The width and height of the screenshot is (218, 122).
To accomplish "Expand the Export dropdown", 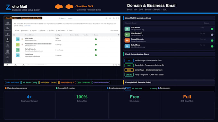I will click(43, 31).
